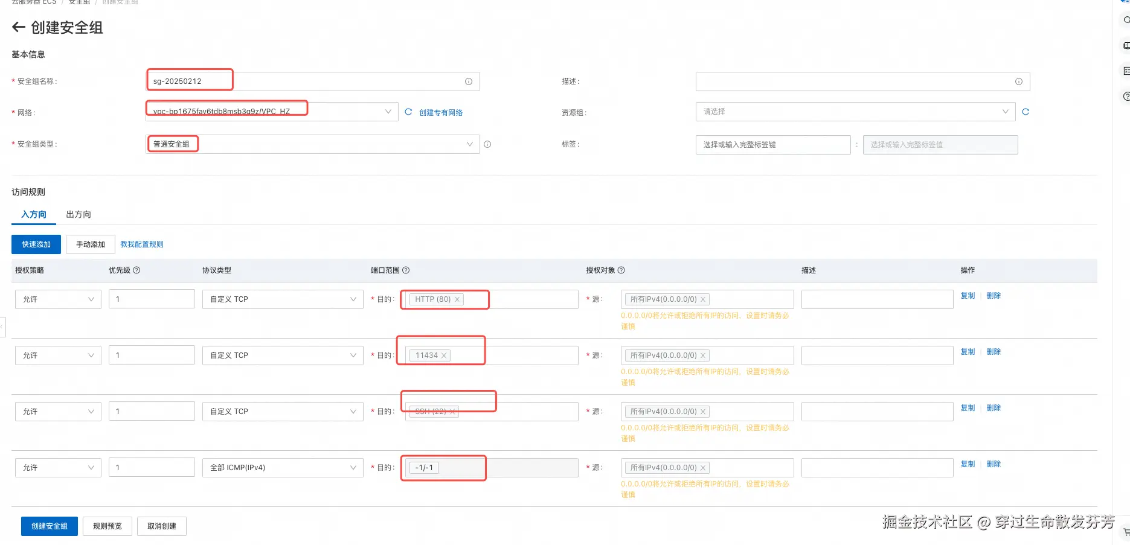Screen dimensions: 1130x545
Task: Open the 教我配置规则 link
Action: coord(142,244)
